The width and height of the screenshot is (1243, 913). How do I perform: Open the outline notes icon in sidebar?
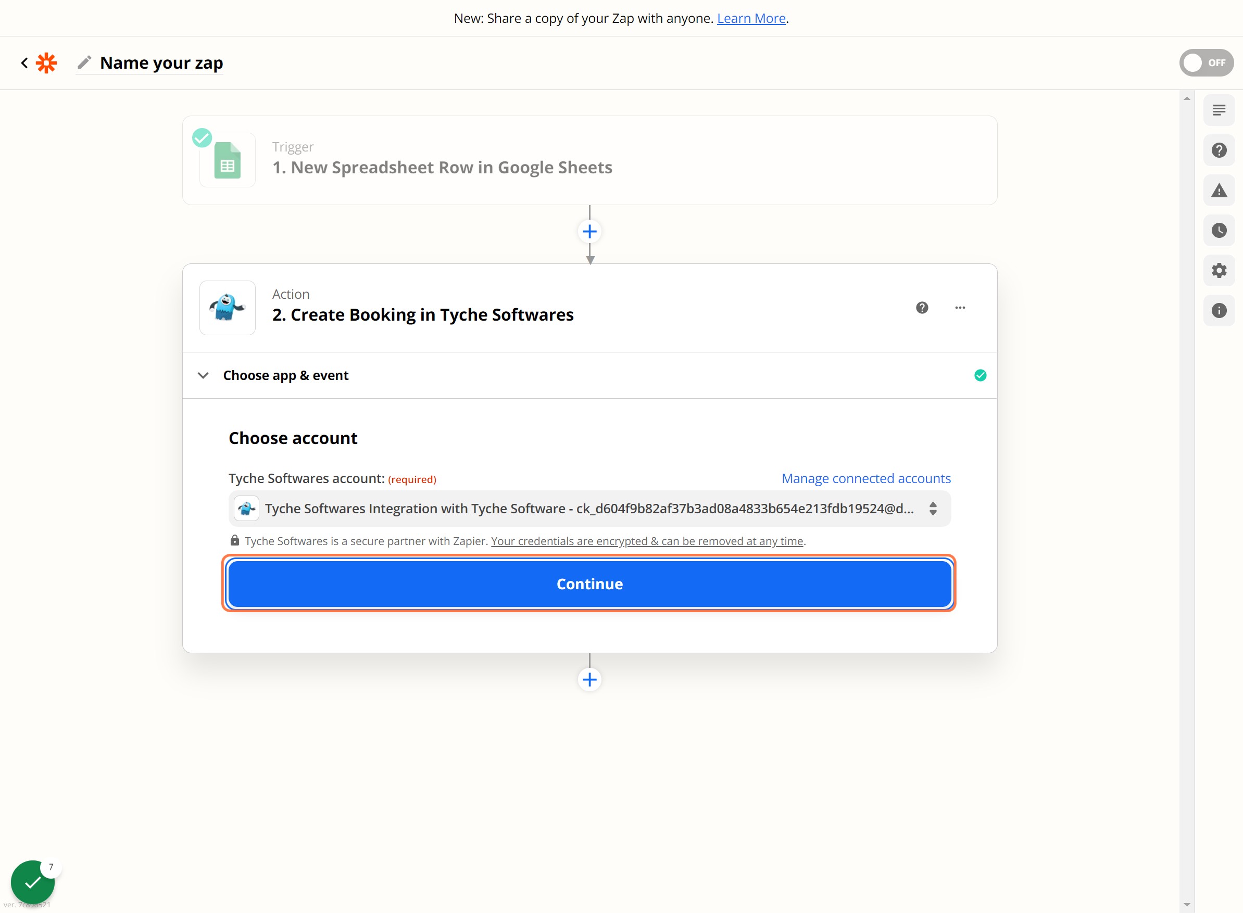[1219, 110]
